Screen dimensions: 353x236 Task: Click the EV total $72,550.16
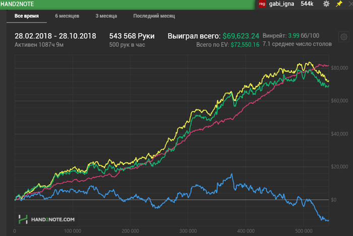245,45
